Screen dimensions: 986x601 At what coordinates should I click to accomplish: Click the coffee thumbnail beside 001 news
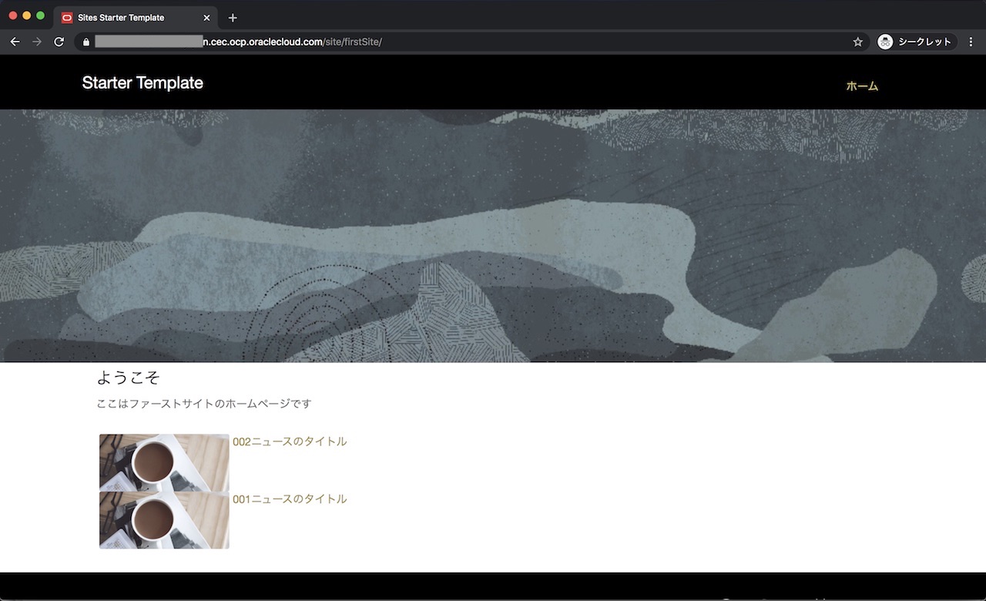(x=164, y=521)
